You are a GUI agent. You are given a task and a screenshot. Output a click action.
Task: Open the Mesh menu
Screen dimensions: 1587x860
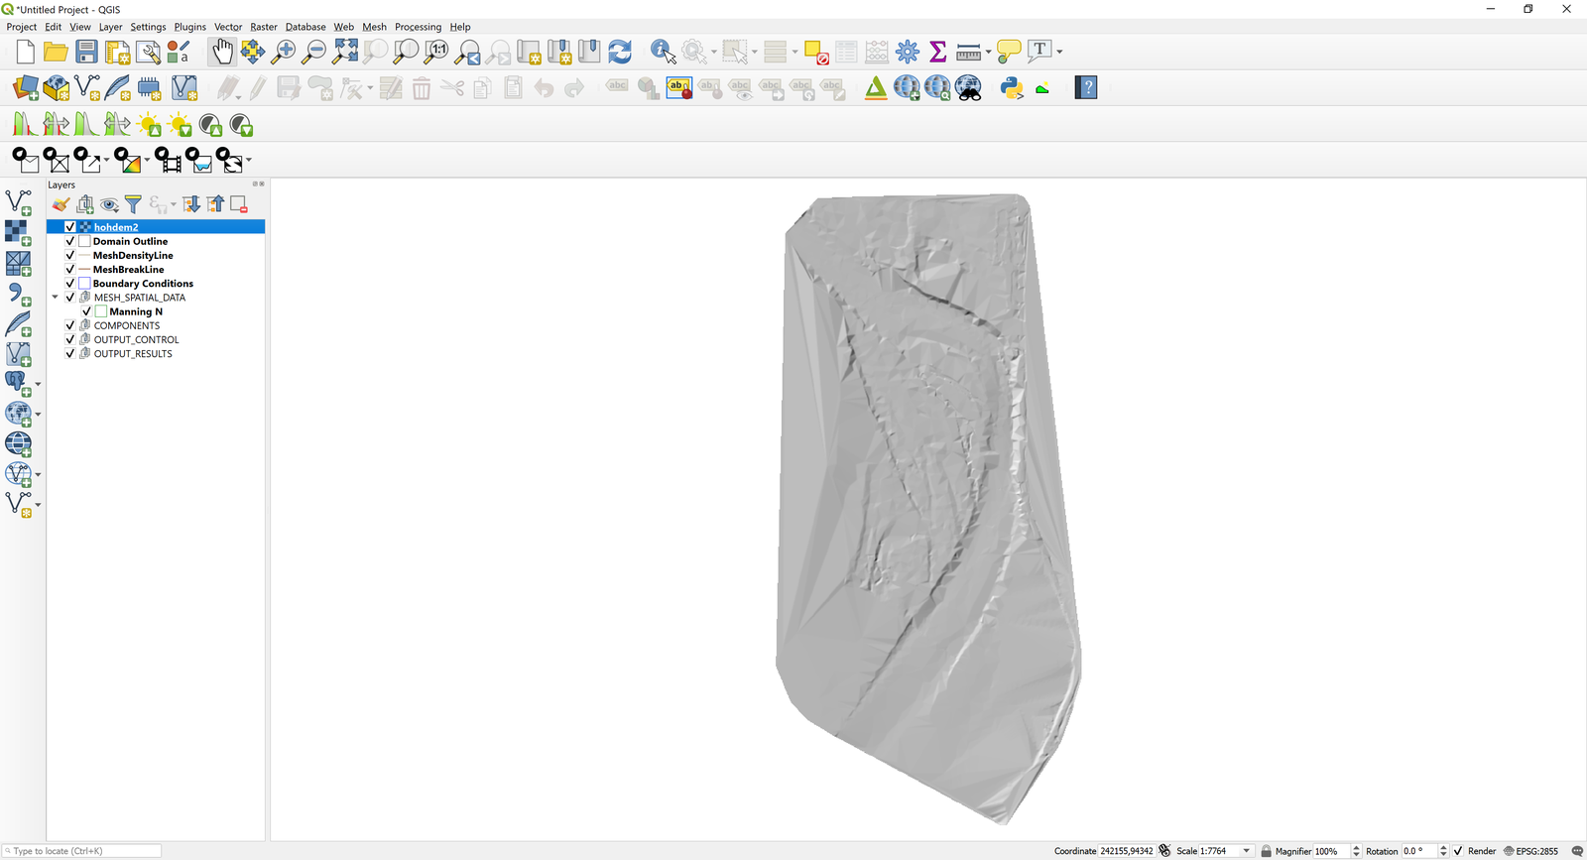pos(374,27)
